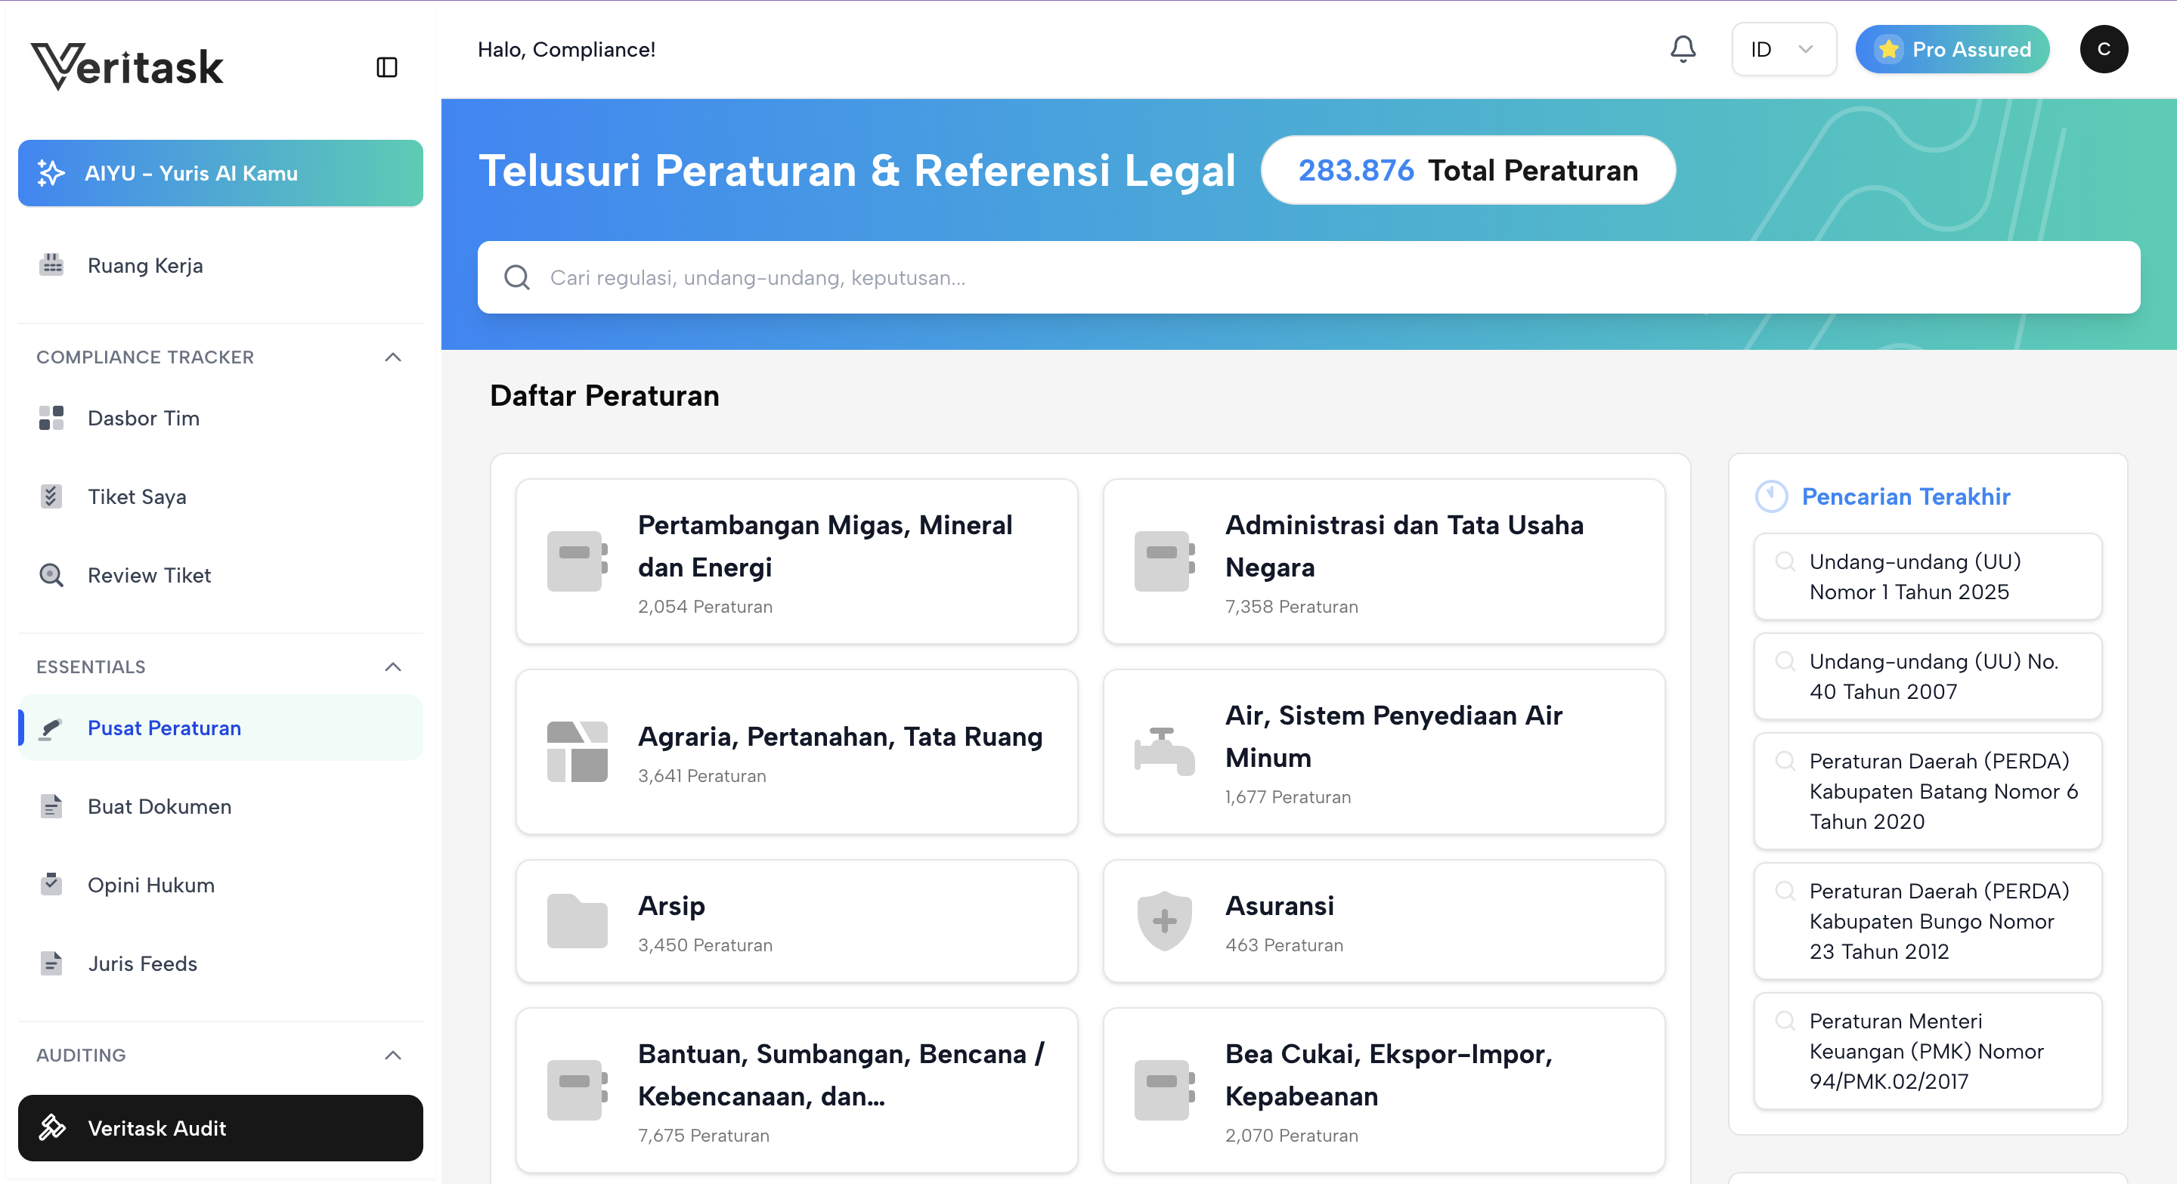The height and width of the screenshot is (1184, 2177).
Task: Click the Veritask logo
Action: pos(127,64)
